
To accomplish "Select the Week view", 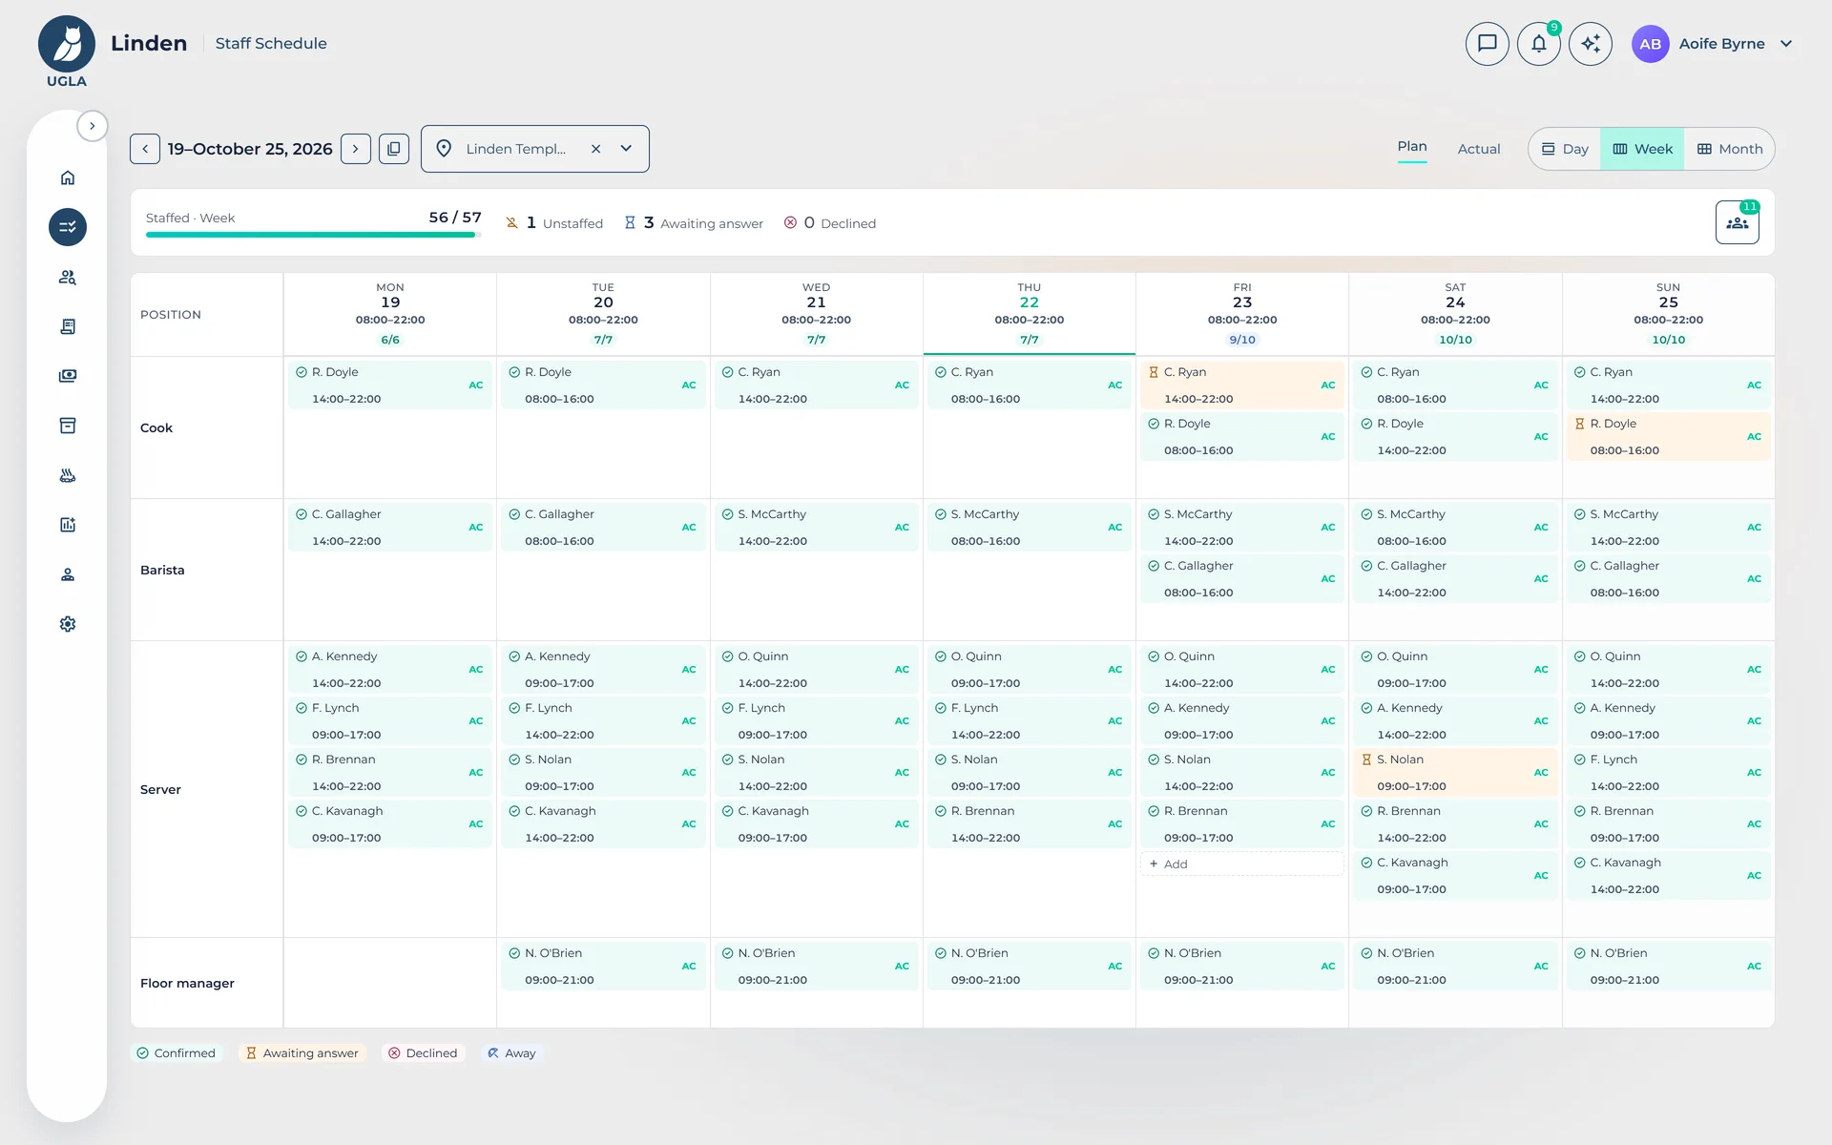I will [1642, 149].
